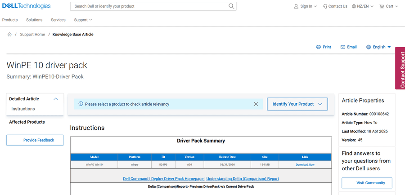Click the Print link
405x195 pixels.
(327, 47)
